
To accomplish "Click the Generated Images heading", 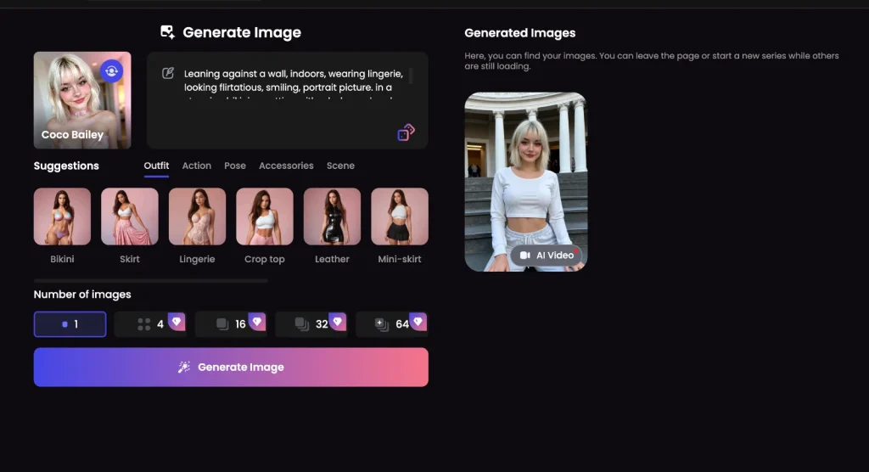I will [x=520, y=33].
